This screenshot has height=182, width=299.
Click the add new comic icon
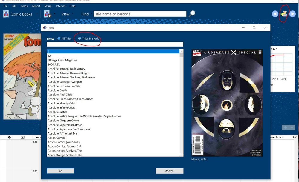click(x=47, y=14)
